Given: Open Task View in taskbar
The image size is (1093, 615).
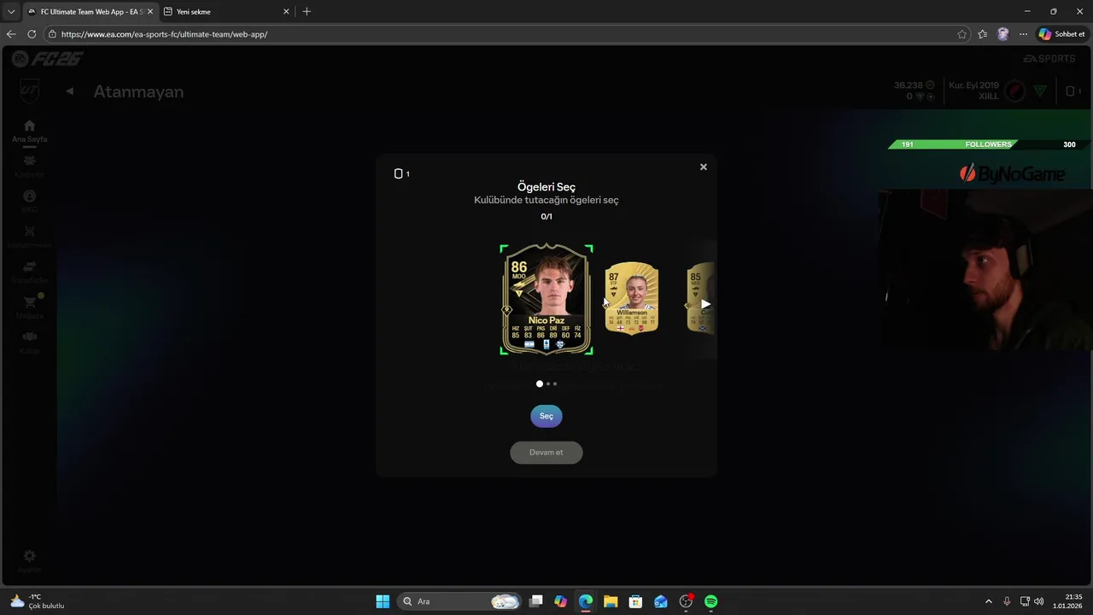Looking at the screenshot, I should pyautogui.click(x=536, y=601).
